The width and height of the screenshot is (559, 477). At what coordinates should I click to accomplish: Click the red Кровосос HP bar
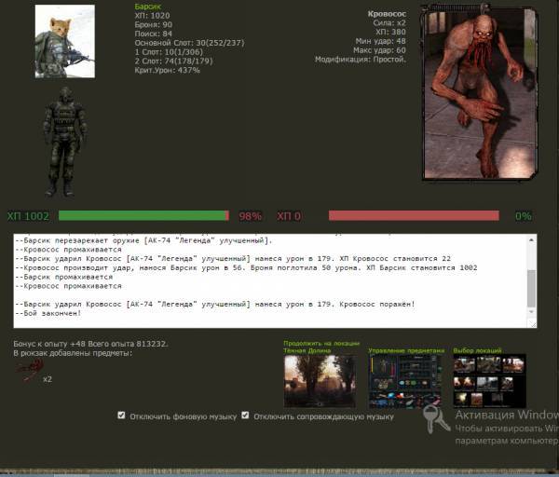[413, 215]
